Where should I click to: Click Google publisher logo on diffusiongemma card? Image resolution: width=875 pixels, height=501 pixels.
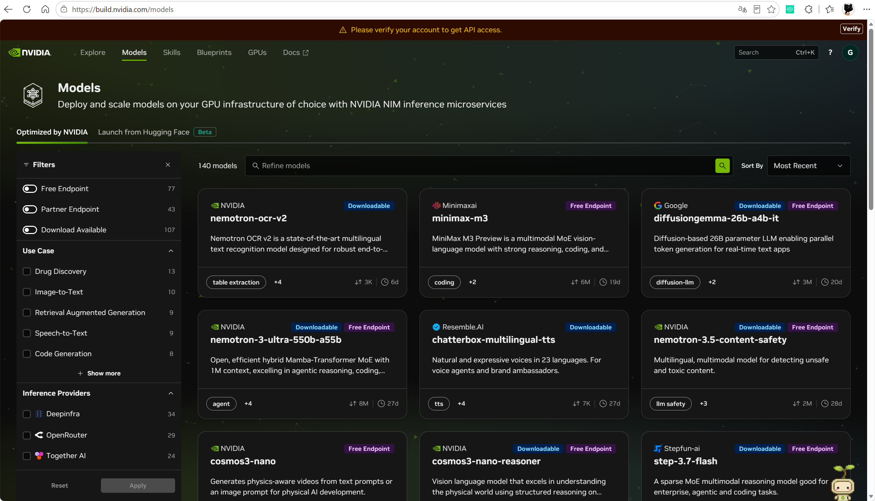pyautogui.click(x=657, y=206)
